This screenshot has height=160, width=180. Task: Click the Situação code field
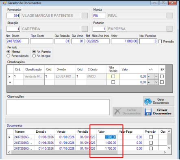[x=13, y=29]
